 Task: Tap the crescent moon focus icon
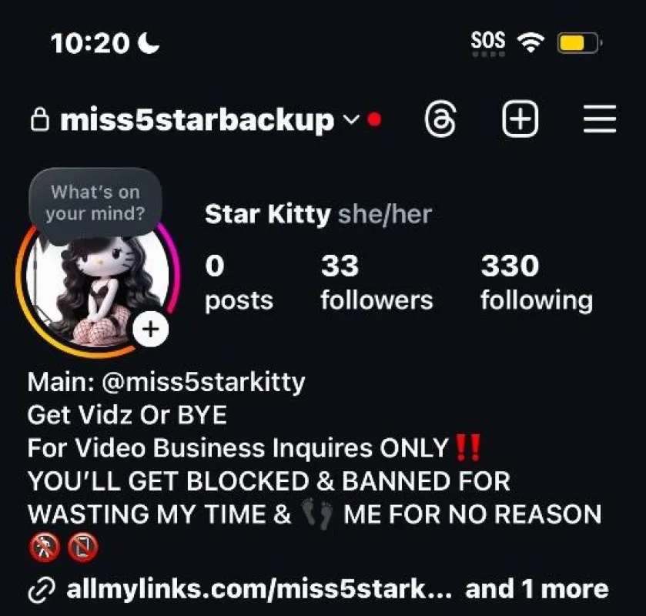(149, 43)
